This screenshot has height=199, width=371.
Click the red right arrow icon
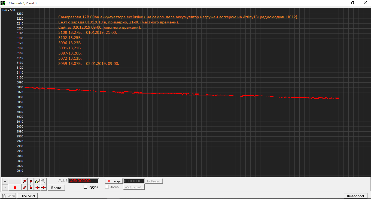(44, 188)
